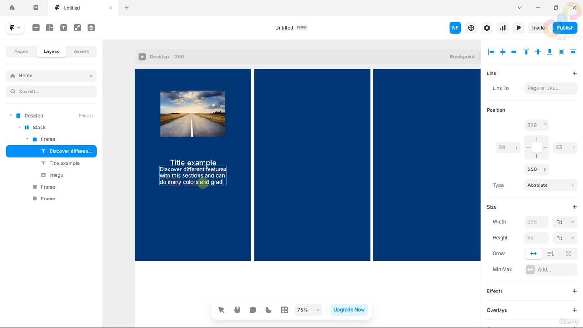Image resolution: width=583 pixels, height=328 pixels.
Task: Click the Invite button
Action: [x=538, y=28]
